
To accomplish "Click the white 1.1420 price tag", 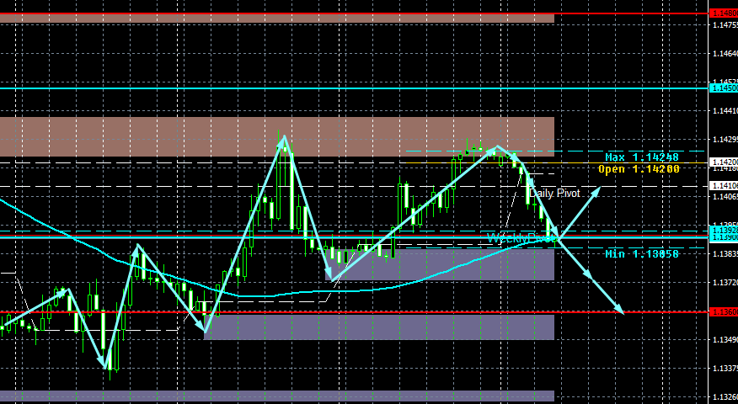I will (724, 162).
